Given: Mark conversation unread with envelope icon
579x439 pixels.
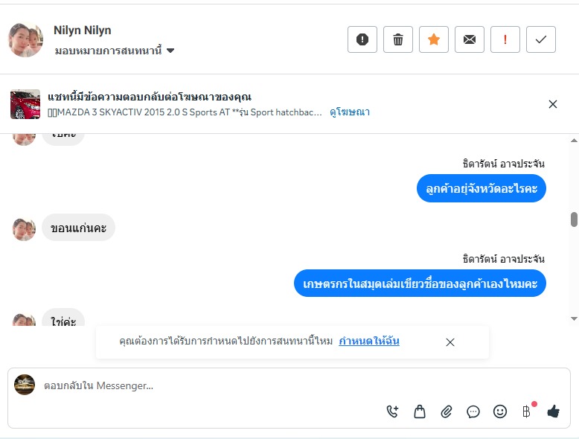Looking at the screenshot, I should click(x=470, y=39).
